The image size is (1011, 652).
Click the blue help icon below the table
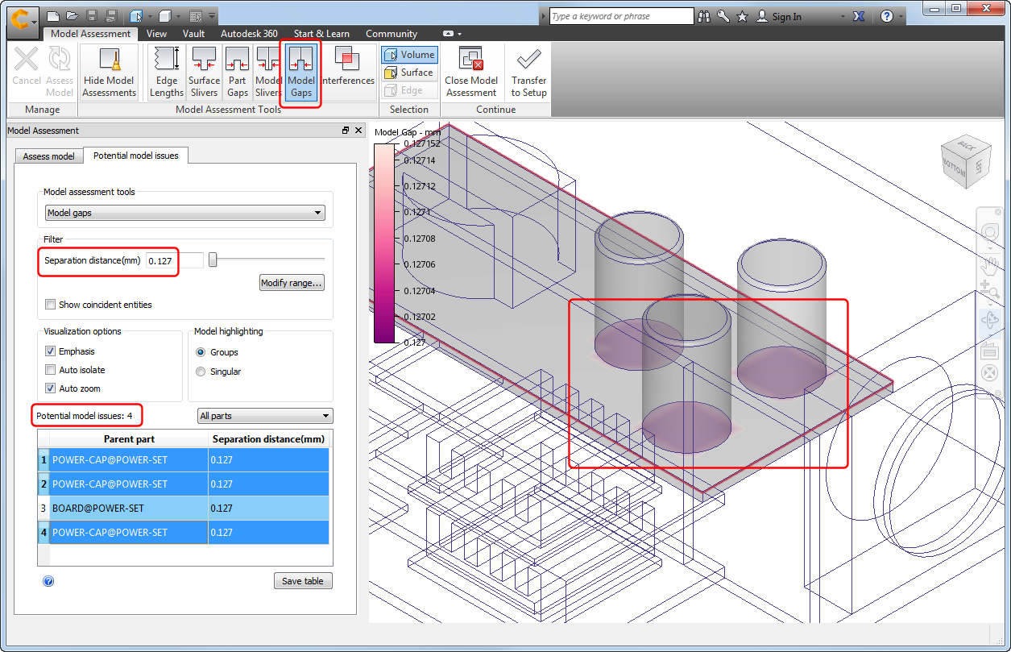tap(48, 581)
